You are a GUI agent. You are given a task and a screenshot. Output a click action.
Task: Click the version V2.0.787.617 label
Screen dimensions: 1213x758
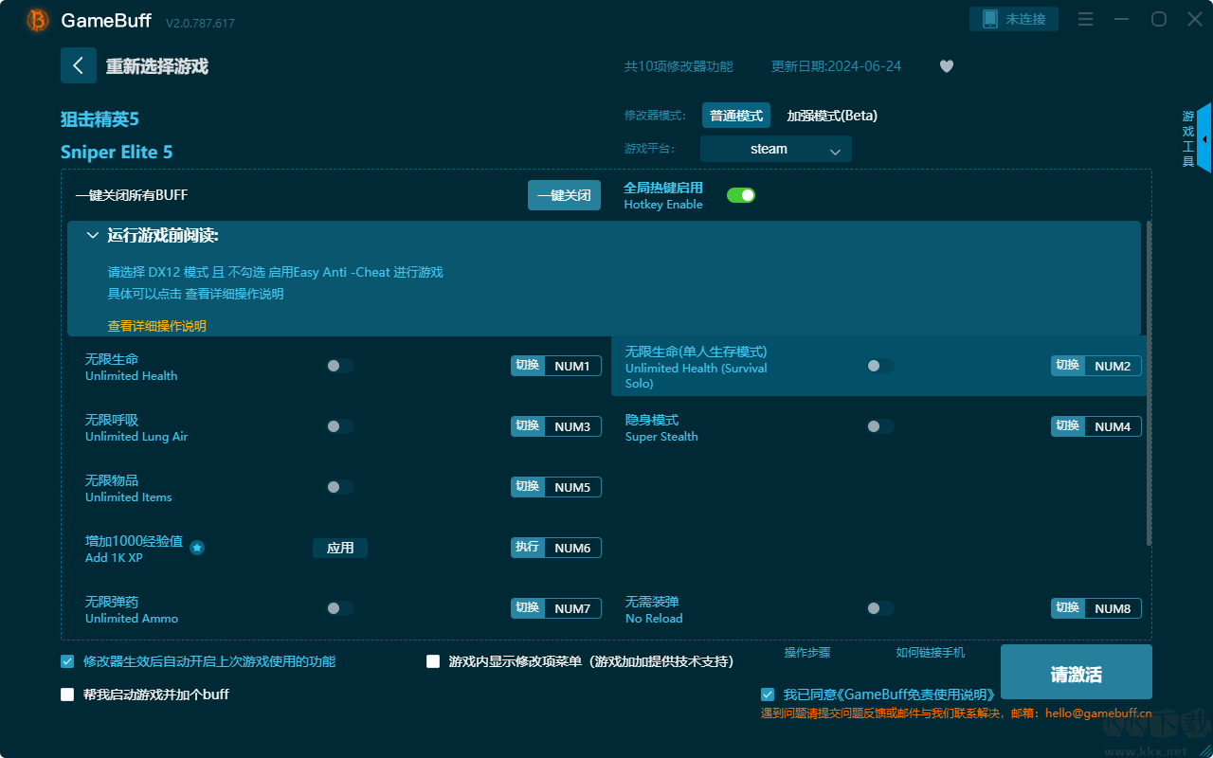click(x=200, y=23)
